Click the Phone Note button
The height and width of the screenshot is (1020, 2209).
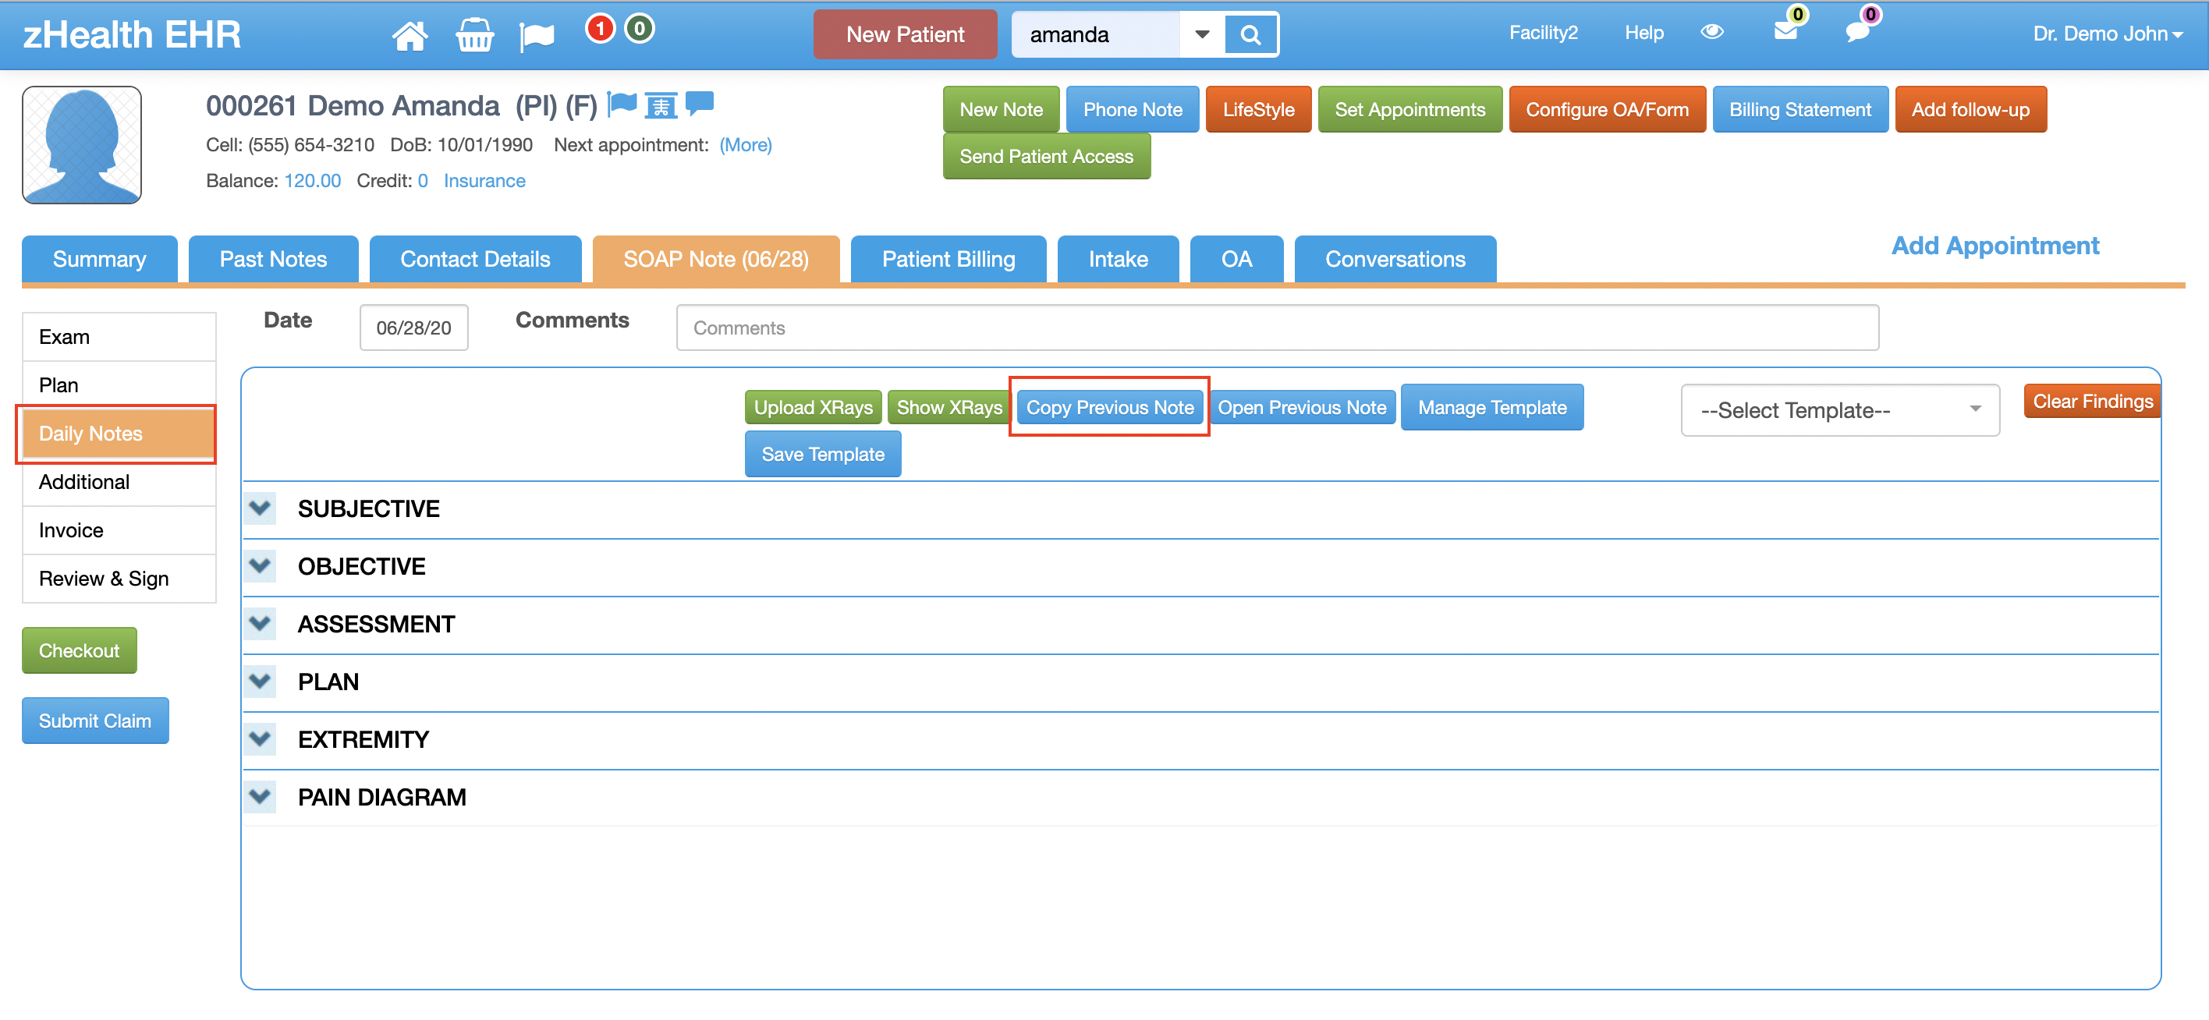(1132, 110)
